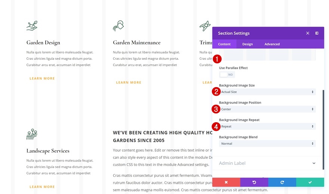The width and height of the screenshot is (329, 194).
Task: Click Learn More under Garden Design
Action: [x=42, y=78]
